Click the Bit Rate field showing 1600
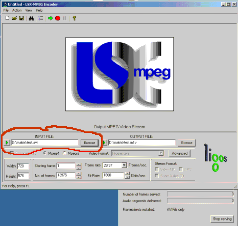Viewport: 238px width, 226px height. click(x=113, y=175)
